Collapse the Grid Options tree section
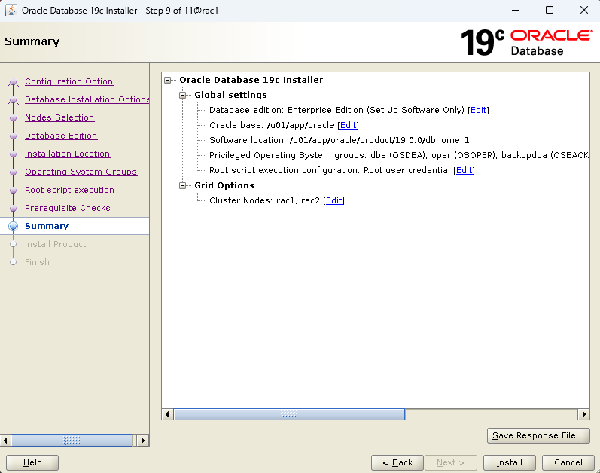The width and height of the screenshot is (600, 473). click(182, 185)
